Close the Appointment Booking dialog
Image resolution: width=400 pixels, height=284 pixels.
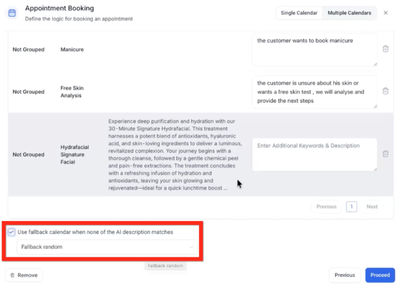pyautogui.click(x=386, y=12)
